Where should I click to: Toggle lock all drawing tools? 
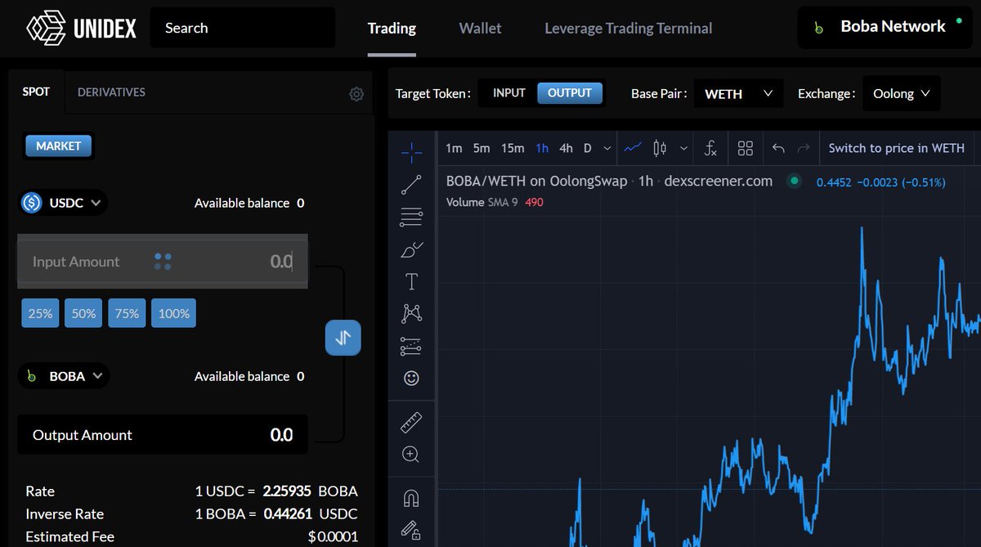(412, 530)
